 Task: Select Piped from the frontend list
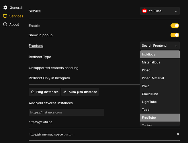[160, 70]
